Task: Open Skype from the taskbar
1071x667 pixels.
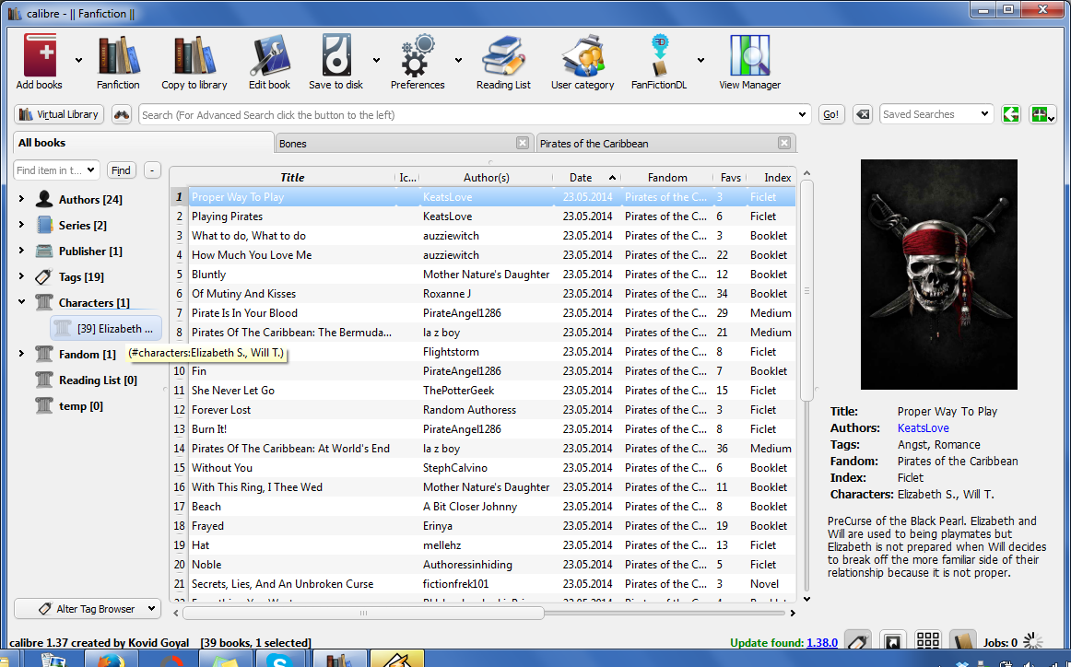Action: 280,660
